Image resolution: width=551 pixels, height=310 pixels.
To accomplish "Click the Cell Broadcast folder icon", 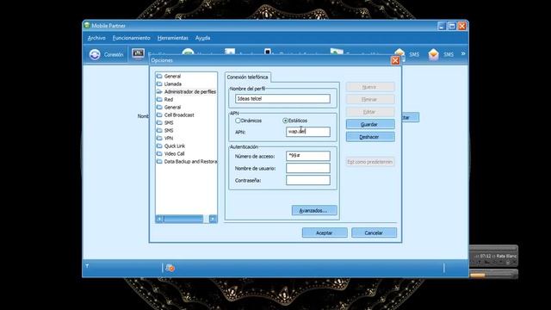I will tap(159, 115).
